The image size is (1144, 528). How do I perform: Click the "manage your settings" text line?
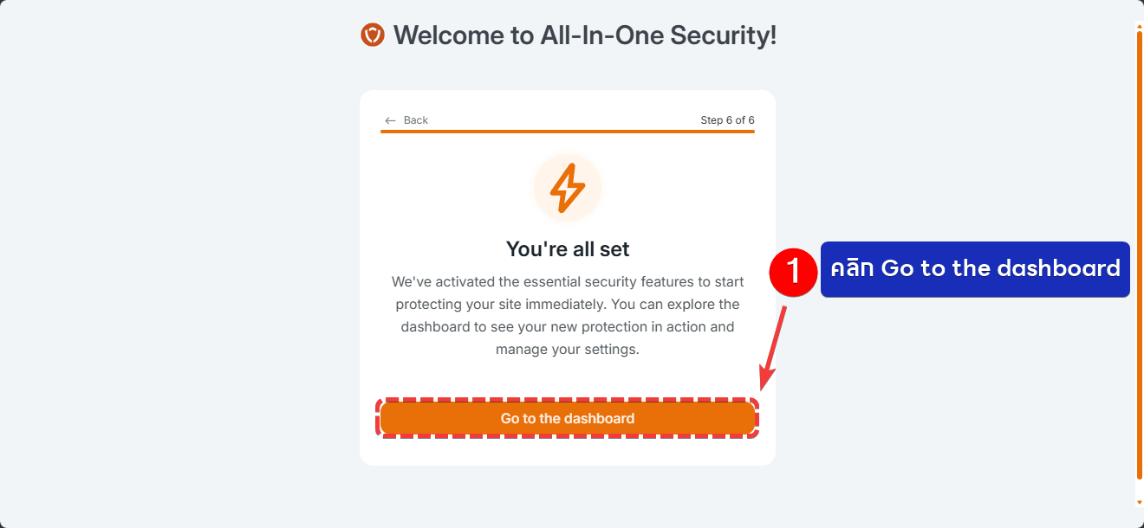(x=568, y=351)
